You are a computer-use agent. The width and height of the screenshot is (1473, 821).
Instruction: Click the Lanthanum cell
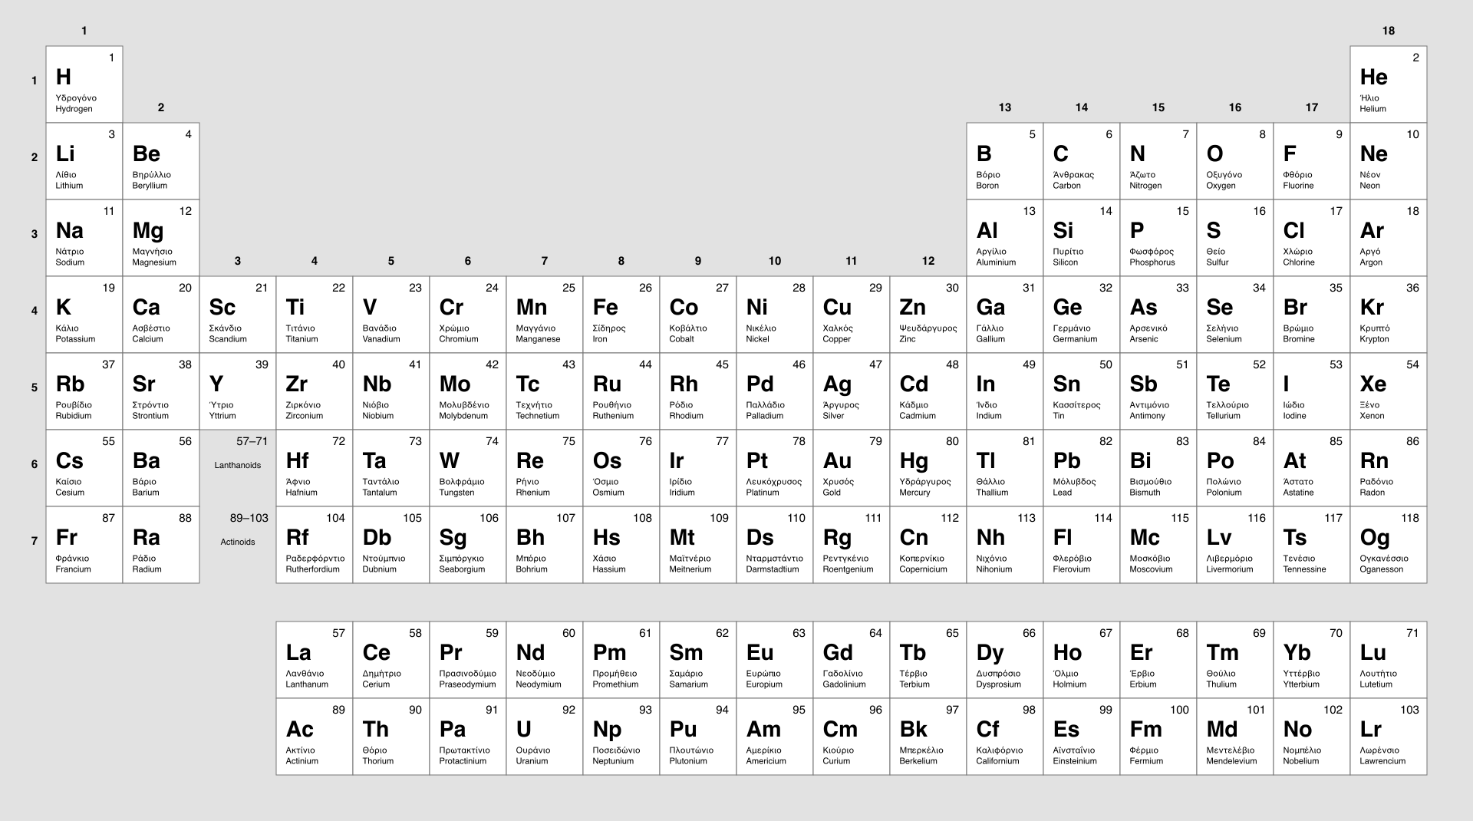315,660
